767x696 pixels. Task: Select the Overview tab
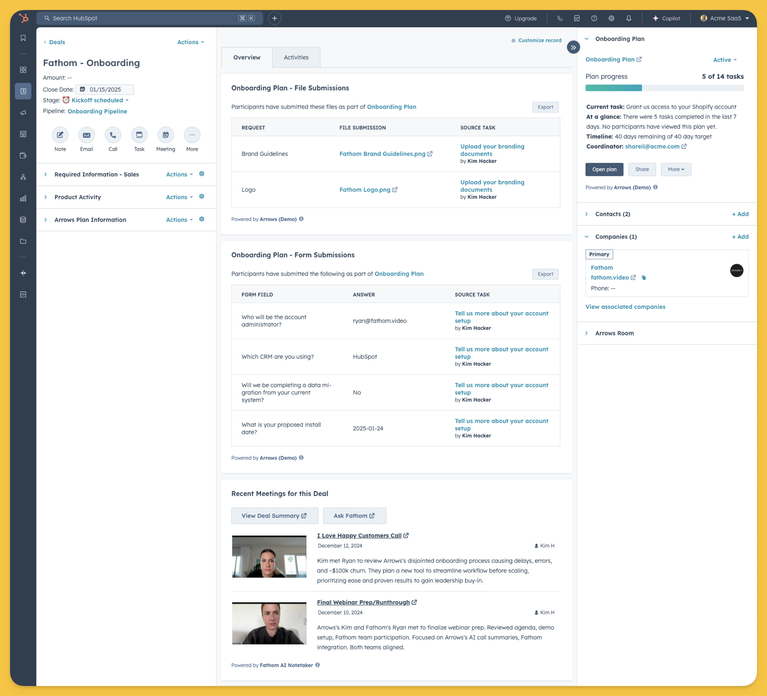pyautogui.click(x=247, y=58)
